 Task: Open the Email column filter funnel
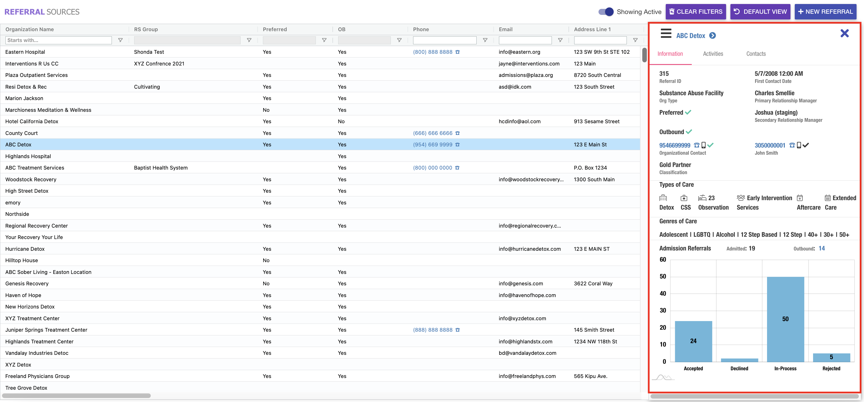tap(560, 40)
